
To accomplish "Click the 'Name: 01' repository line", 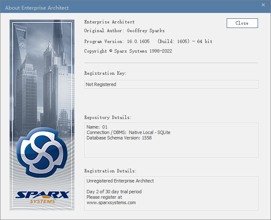I will pos(97,127).
